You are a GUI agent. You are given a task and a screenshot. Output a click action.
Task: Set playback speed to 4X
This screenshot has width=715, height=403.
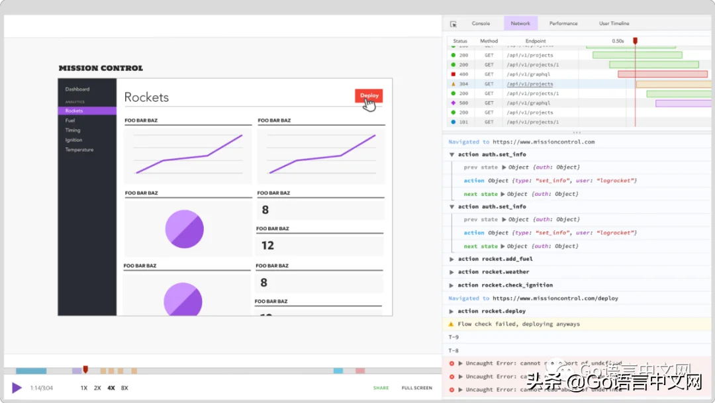(x=111, y=388)
